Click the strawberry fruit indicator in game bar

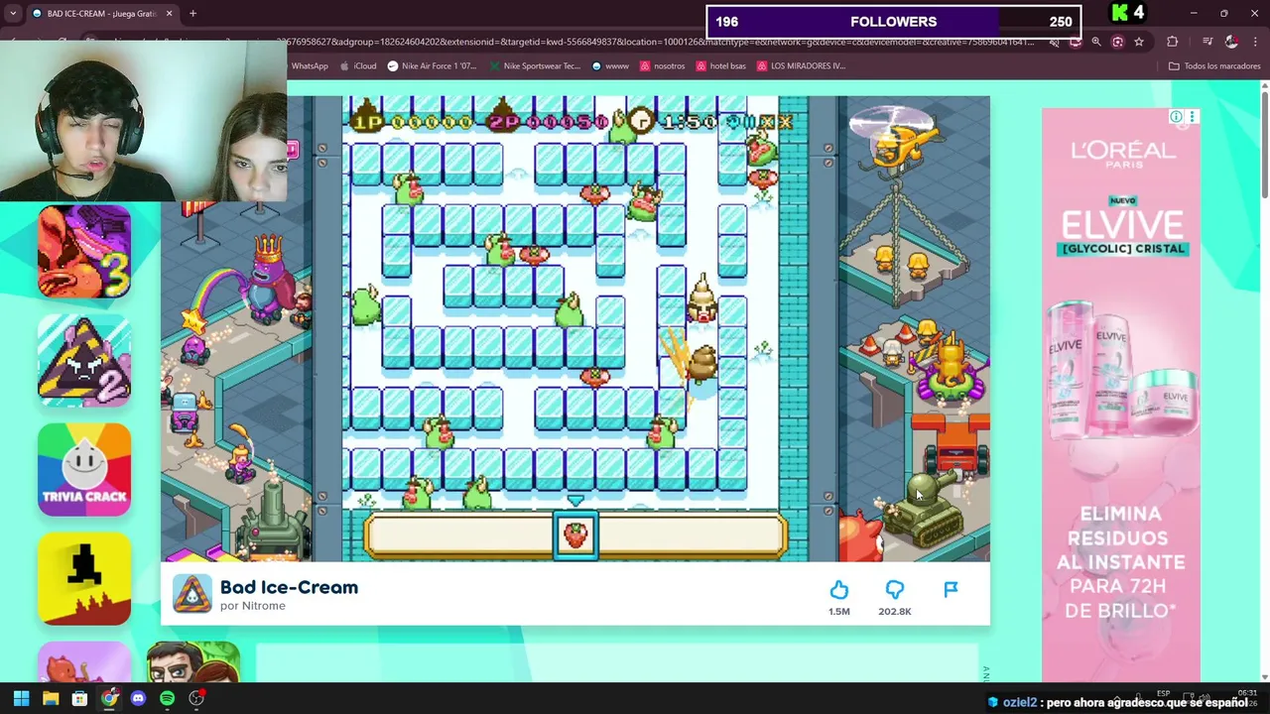coord(575,535)
